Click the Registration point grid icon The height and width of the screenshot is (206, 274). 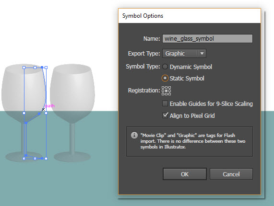[166, 91]
